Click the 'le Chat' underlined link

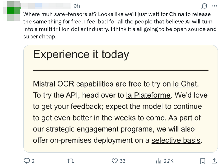[186, 84]
